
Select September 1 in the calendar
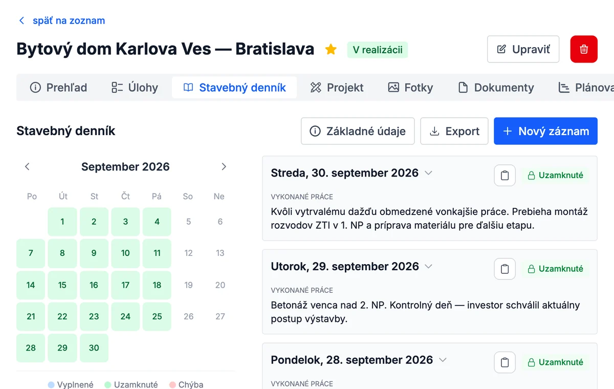pyautogui.click(x=62, y=222)
